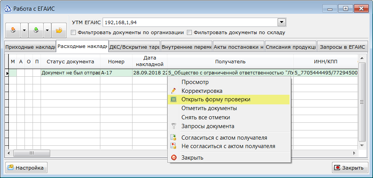
Task: Go to Списания продукции tab
Action: pyautogui.click(x=291, y=47)
